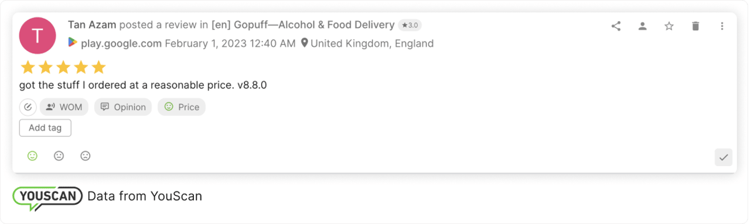The width and height of the screenshot is (750, 224).
Task: Click the five-star rating row
Action: click(x=63, y=67)
